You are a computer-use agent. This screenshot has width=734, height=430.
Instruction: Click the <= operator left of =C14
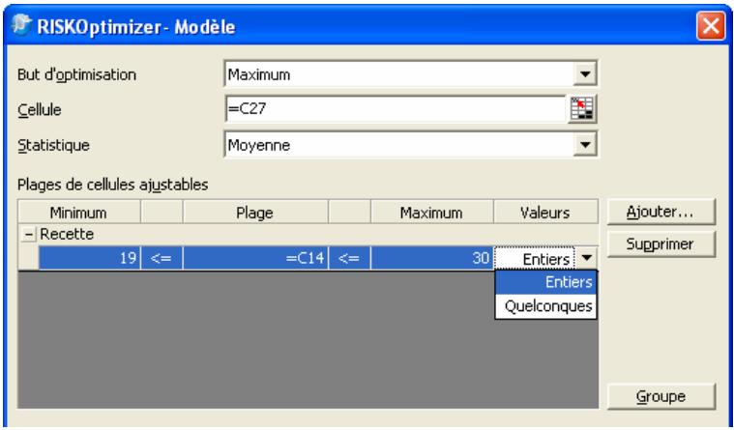pos(161,258)
